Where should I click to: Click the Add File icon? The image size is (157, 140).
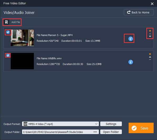click(x=7, y=22)
